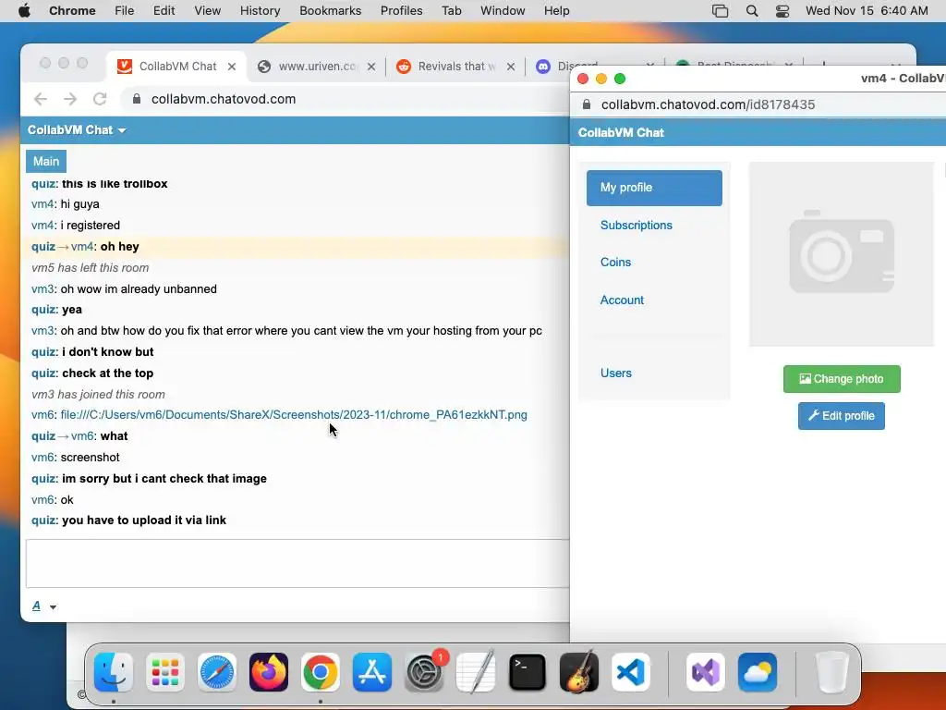The height and width of the screenshot is (710, 946).
Task: Click the lock icon beside collabvm.chatovod.com
Action: pos(137,99)
